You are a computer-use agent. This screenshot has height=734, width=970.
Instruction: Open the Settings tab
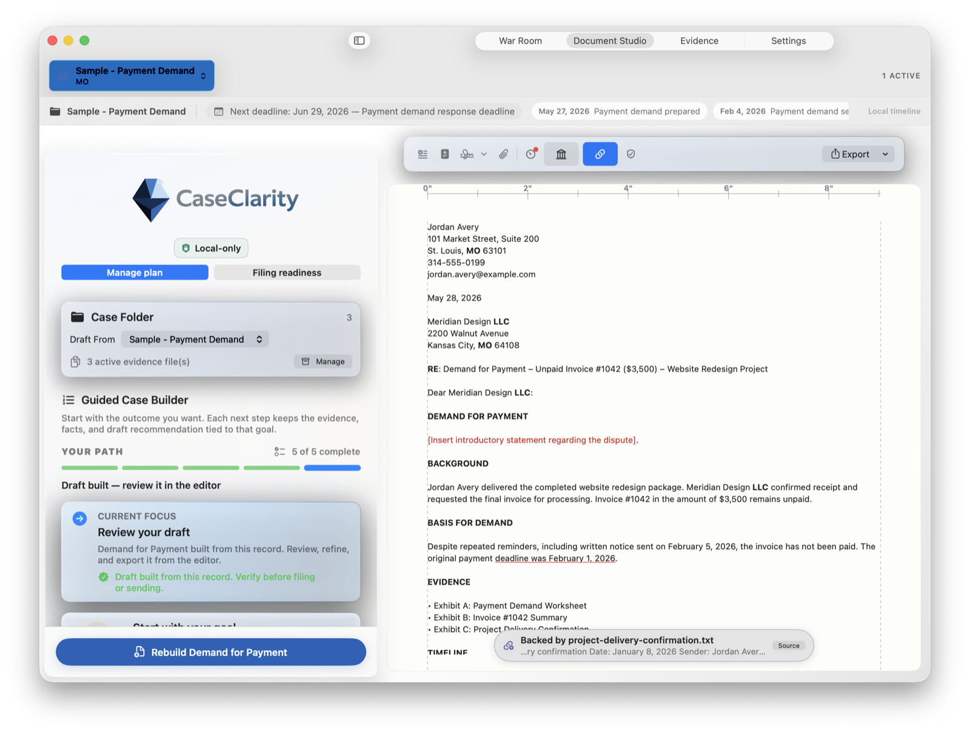pos(788,41)
